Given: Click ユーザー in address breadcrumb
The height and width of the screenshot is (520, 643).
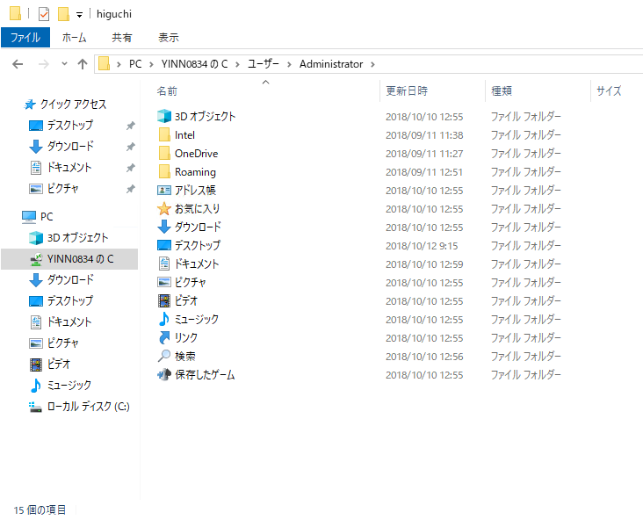Looking at the screenshot, I should pyautogui.click(x=264, y=64).
